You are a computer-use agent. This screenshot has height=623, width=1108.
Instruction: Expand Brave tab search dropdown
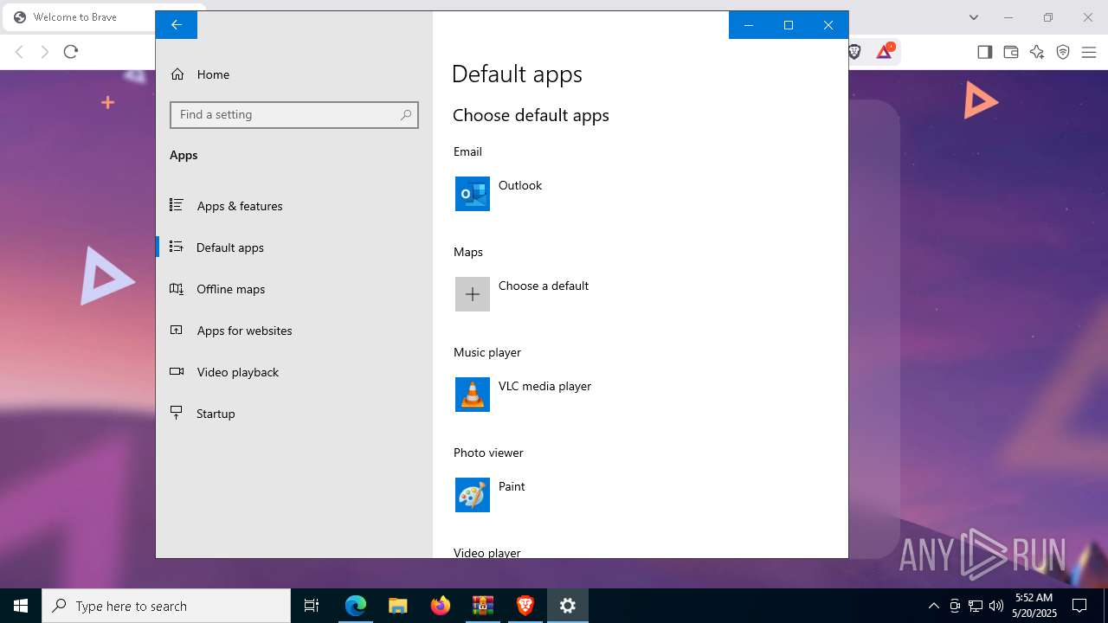(x=974, y=17)
